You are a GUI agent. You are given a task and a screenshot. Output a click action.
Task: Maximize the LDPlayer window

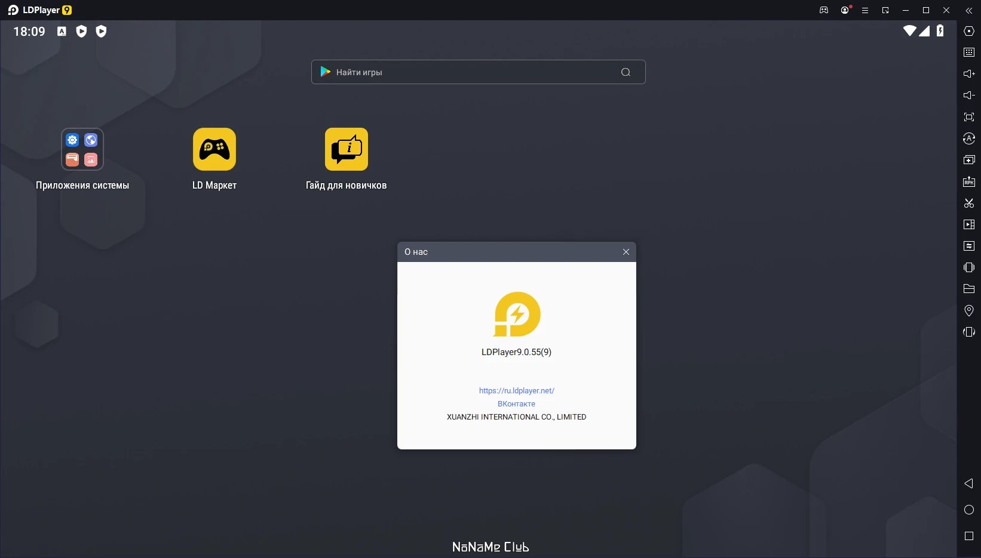[x=926, y=10]
